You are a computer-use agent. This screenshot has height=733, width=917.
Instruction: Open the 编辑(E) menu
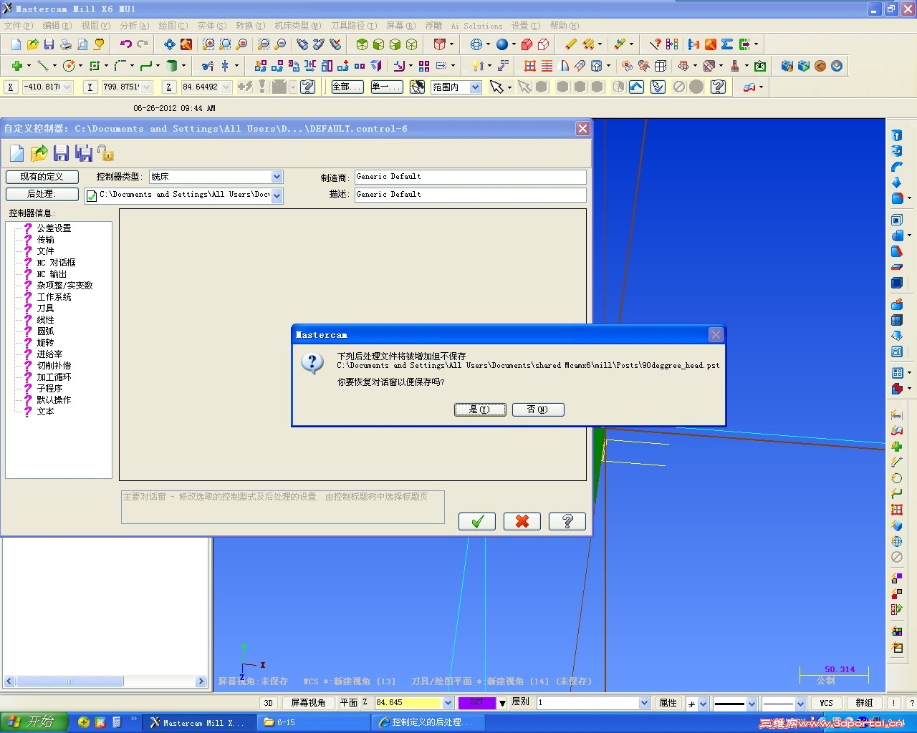[57, 26]
